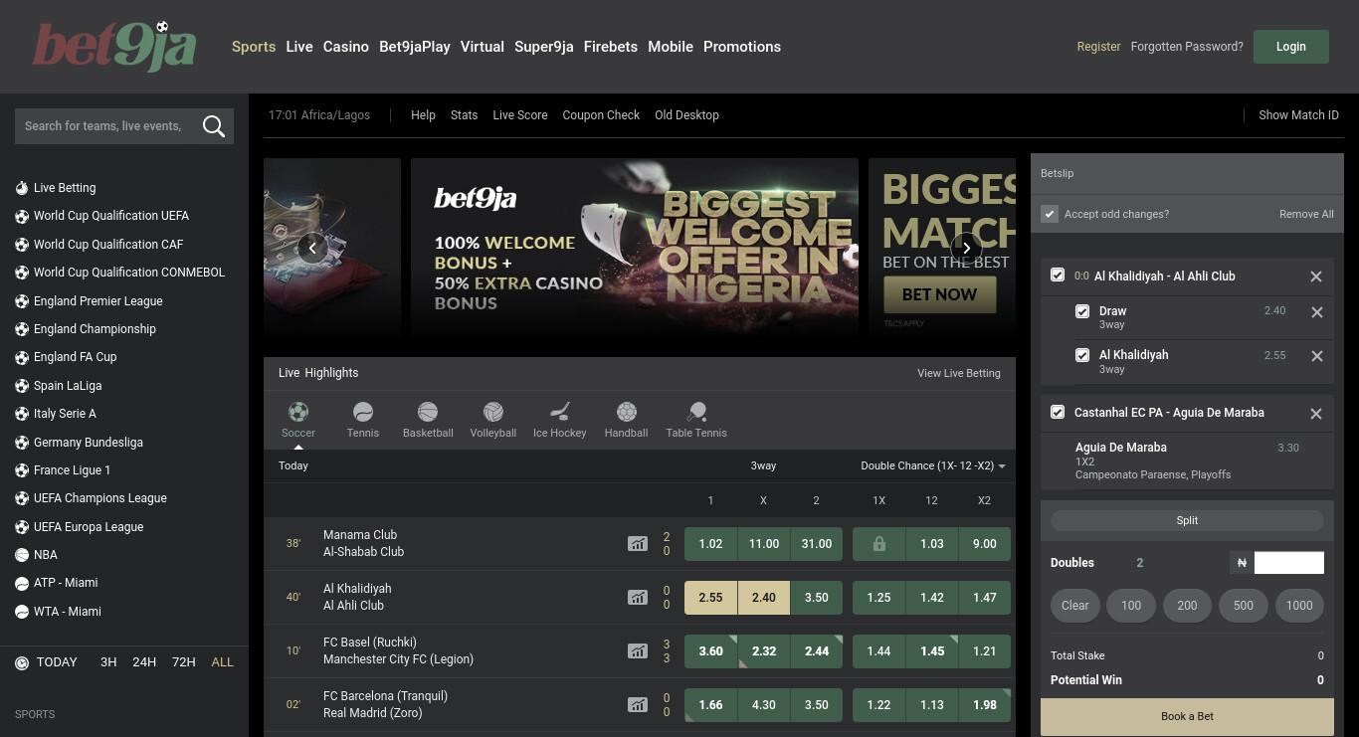Screen dimensions: 1359x737
Task: Select 1.66 odds for FC Barcelona win
Action: tap(710, 705)
